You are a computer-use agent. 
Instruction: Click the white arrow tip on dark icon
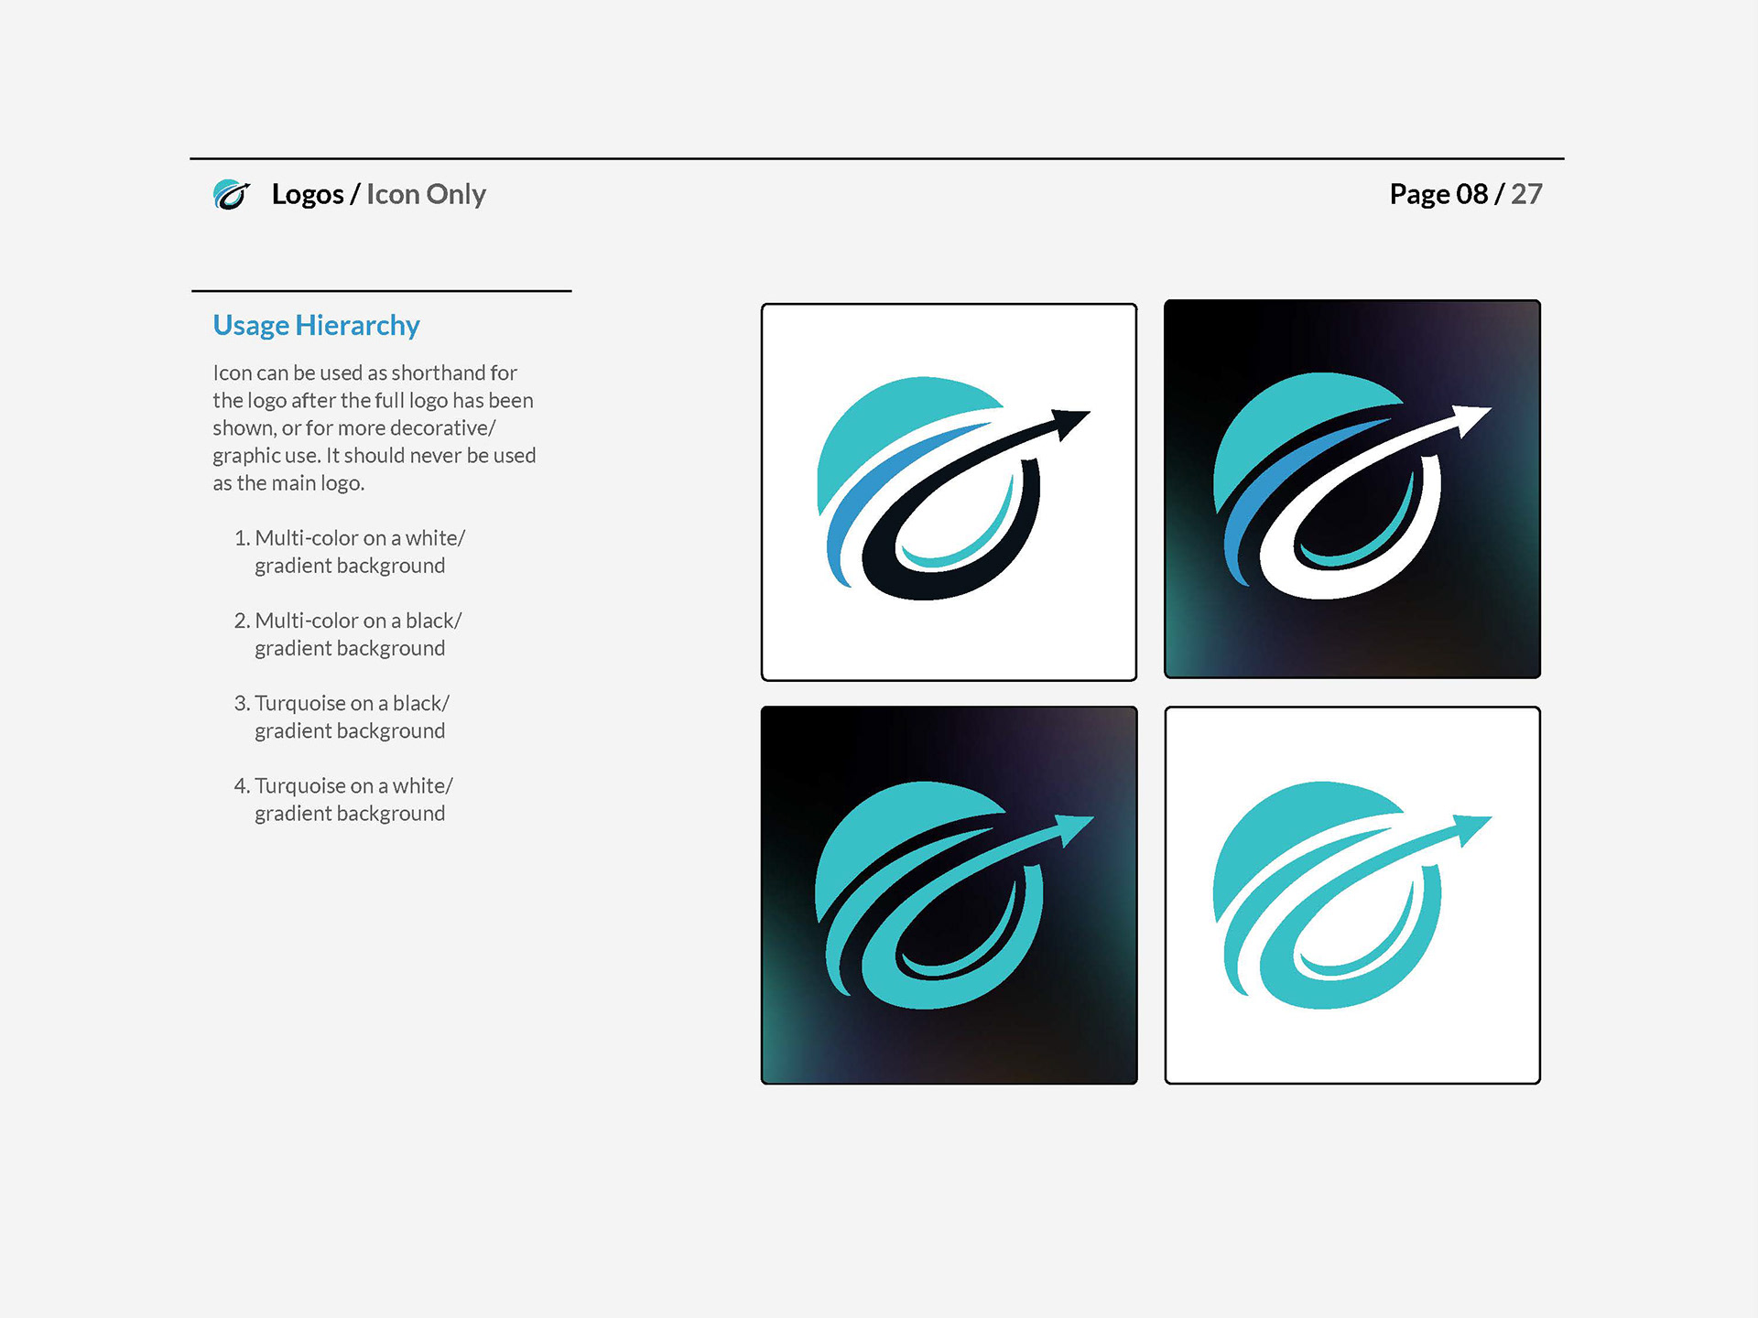pos(1470,418)
